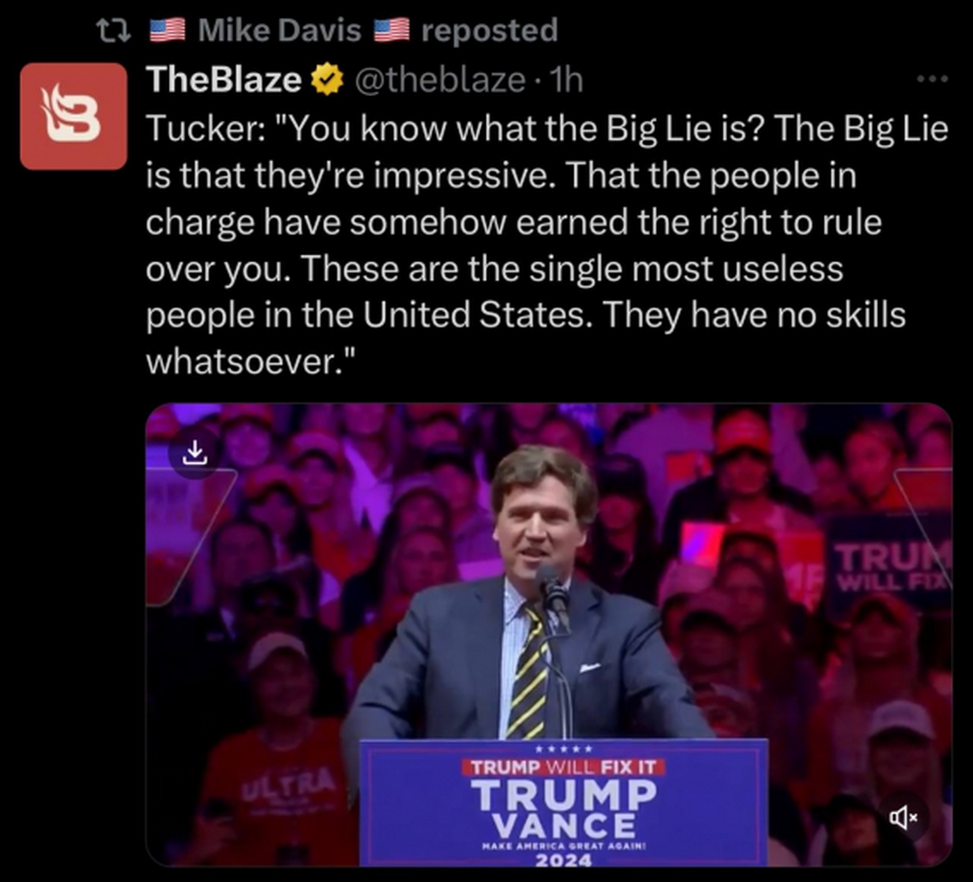Open the @theblaze handle link

pos(440,80)
